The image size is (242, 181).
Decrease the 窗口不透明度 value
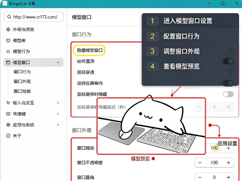click(200, 162)
